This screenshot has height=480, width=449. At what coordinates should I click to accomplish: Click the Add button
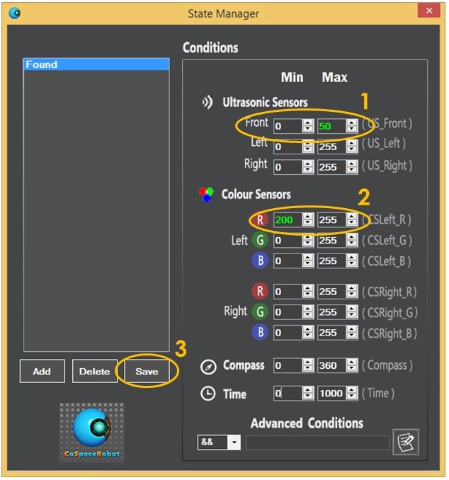pyautogui.click(x=42, y=371)
